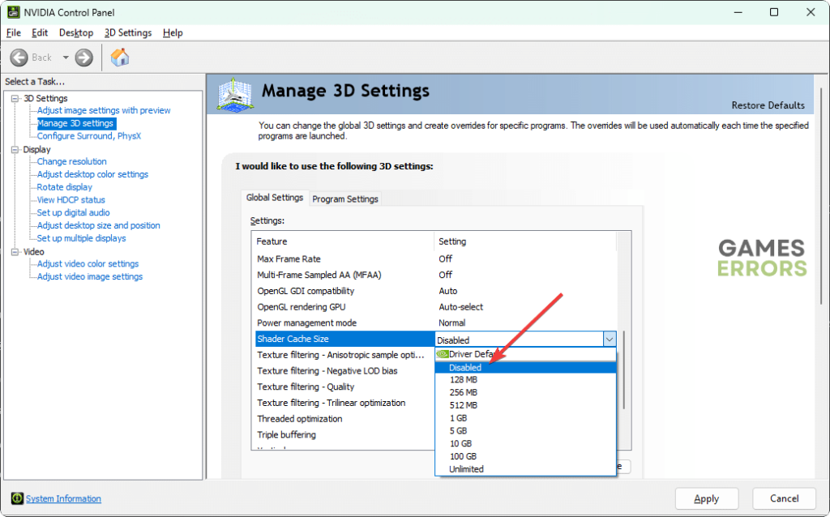This screenshot has width=830, height=517.
Task: Click the Back arrow icon
Action: [x=20, y=58]
